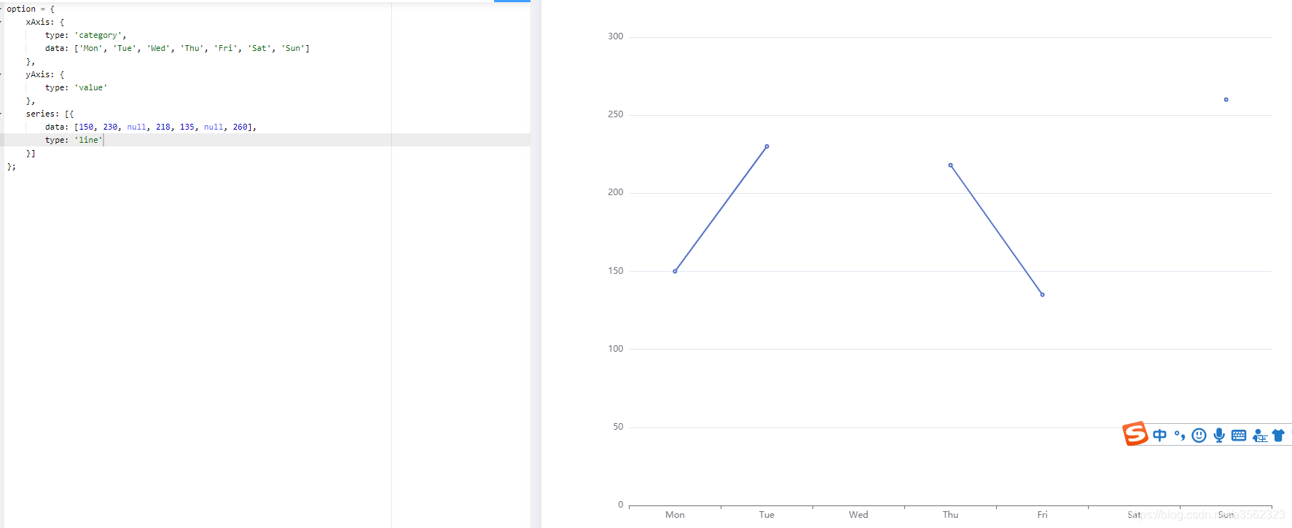1292x528 pixels.
Task: Click the 0 label on chart y-axis
Action: 621,505
